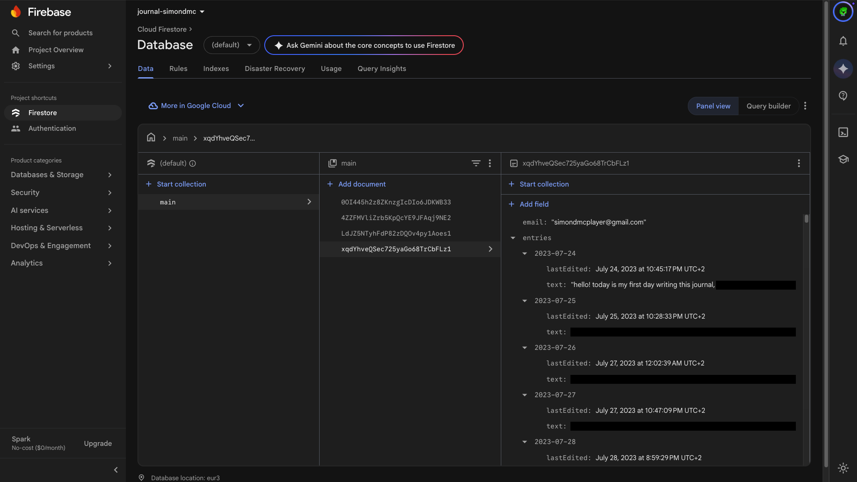Viewport: 857px width, 482px height.
Task: Open the Query Insights tab
Action: pyautogui.click(x=382, y=69)
